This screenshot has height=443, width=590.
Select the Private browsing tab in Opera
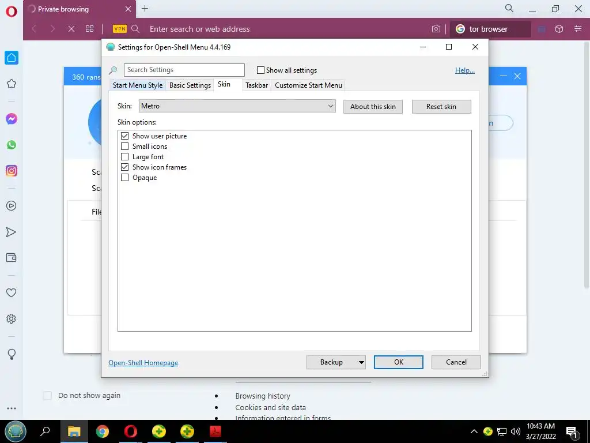(80, 9)
